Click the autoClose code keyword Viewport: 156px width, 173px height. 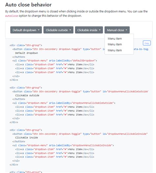tap(12, 16)
